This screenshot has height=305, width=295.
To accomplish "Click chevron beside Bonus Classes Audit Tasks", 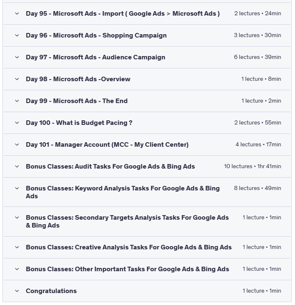I will tap(17, 167).
